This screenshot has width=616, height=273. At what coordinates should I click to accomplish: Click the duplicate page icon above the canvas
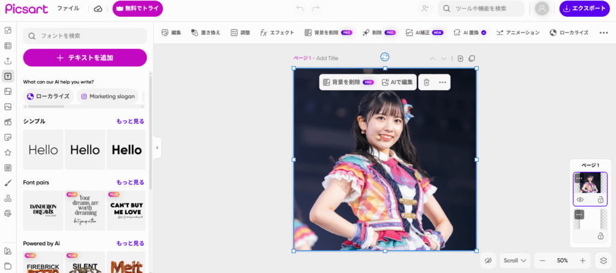[x=472, y=58]
